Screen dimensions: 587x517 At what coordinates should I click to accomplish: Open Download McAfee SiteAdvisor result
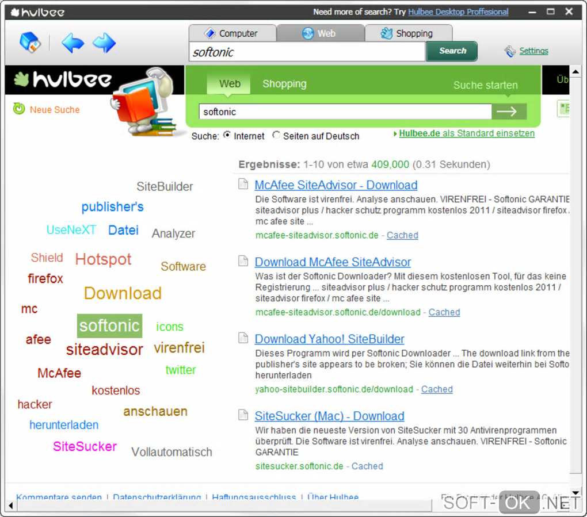point(333,262)
